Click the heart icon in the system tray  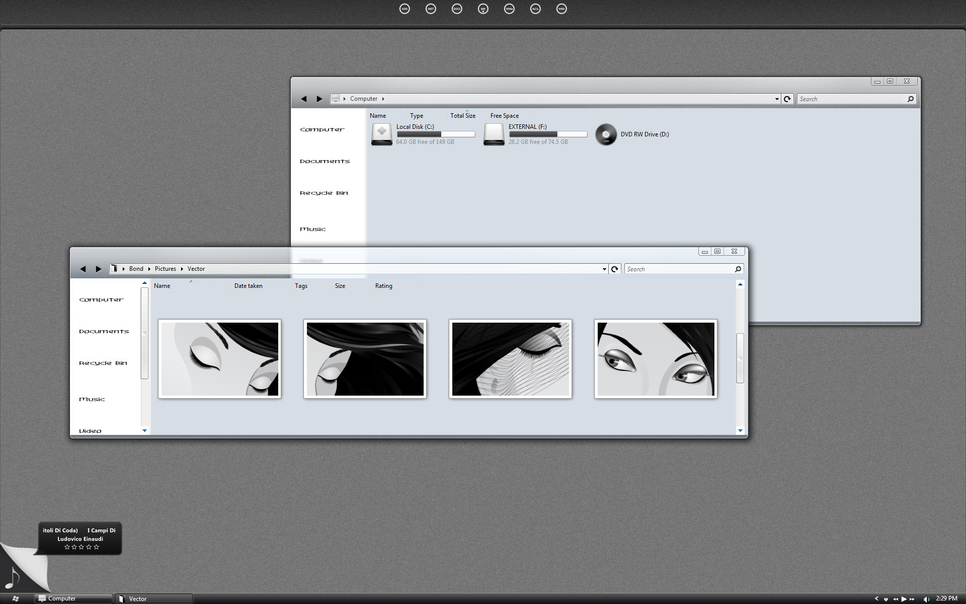point(886,599)
